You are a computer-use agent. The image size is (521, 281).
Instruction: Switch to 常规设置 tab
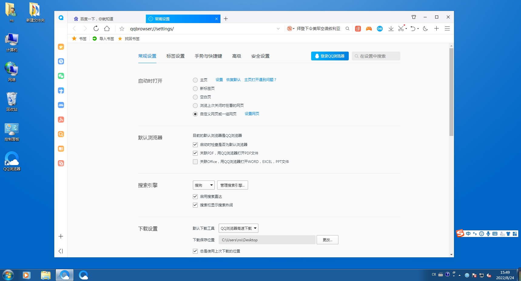[147, 56]
